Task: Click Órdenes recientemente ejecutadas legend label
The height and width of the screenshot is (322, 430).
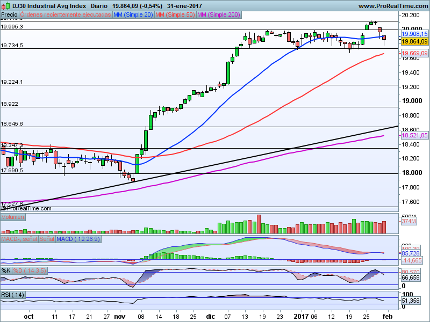Action: (66, 14)
